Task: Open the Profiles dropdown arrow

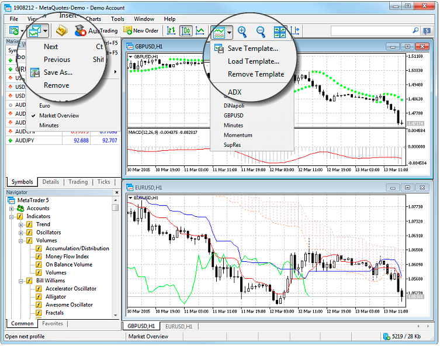Action: tap(46, 30)
